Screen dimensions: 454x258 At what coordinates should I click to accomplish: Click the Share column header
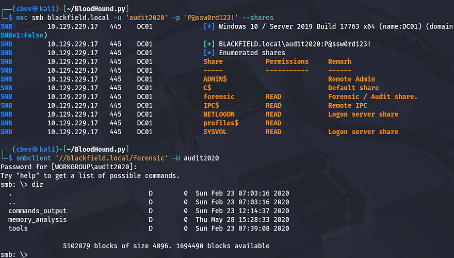213,61
